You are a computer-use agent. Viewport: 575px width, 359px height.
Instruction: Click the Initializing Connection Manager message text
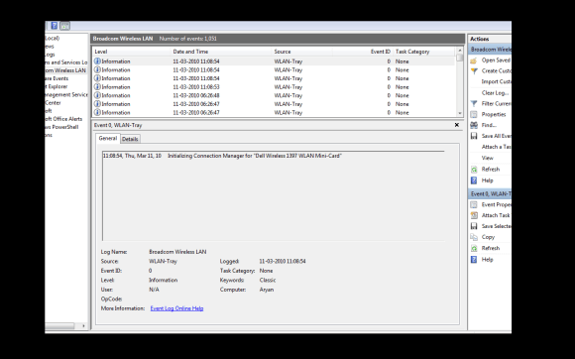click(255, 156)
